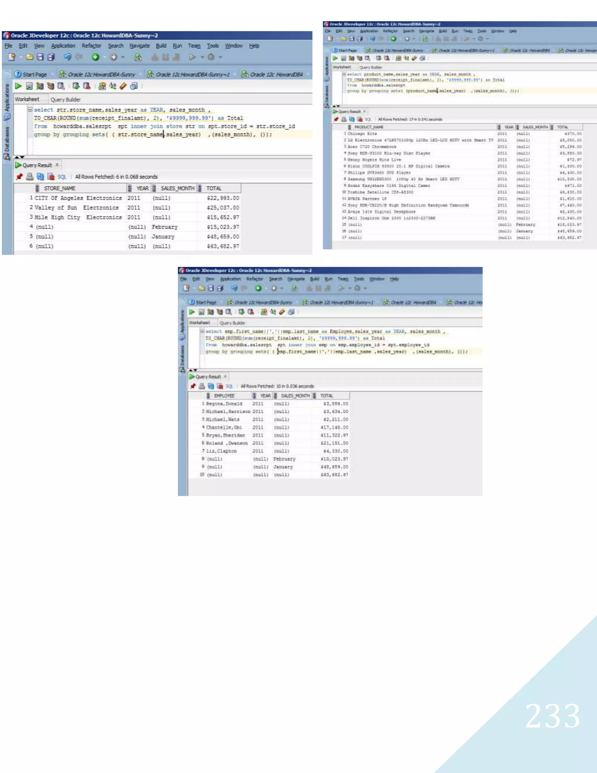Switch to Query Builder tab in store query window
The height and width of the screenshot is (773, 597).
[x=65, y=99]
